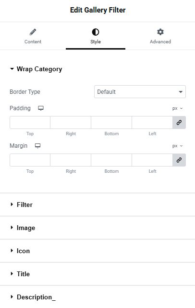The width and height of the screenshot is (195, 308).
Task: Toggle the Margin link values icon
Action: pyautogui.click(x=179, y=160)
